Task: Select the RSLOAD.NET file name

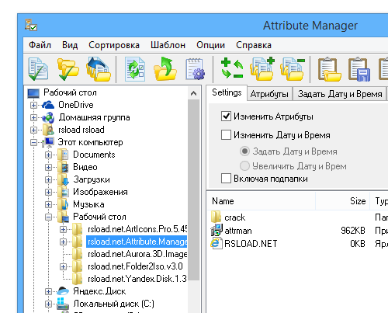Action: tap(251, 244)
